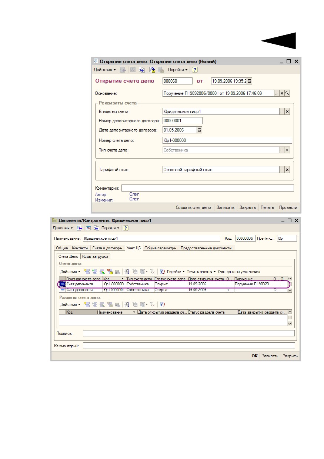Open Действия dropdown above Разделы счета депо table
324x459 pixels.
coord(70,305)
